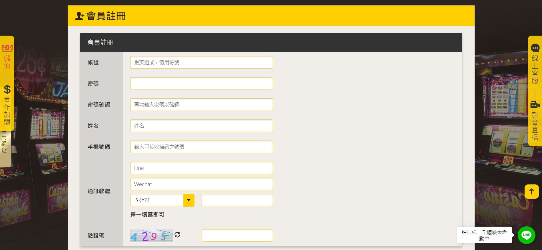542x250 pixels.
Task: Click the back-to-top arrow button
Action: click(531, 191)
